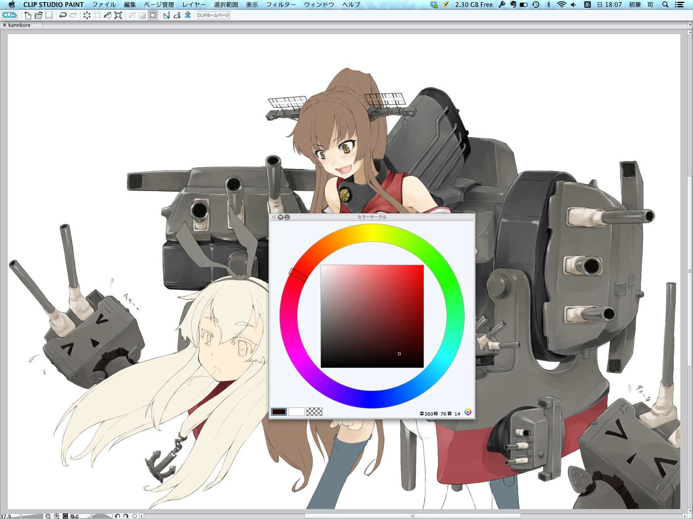Open the レイヤー menu

tap(194, 5)
